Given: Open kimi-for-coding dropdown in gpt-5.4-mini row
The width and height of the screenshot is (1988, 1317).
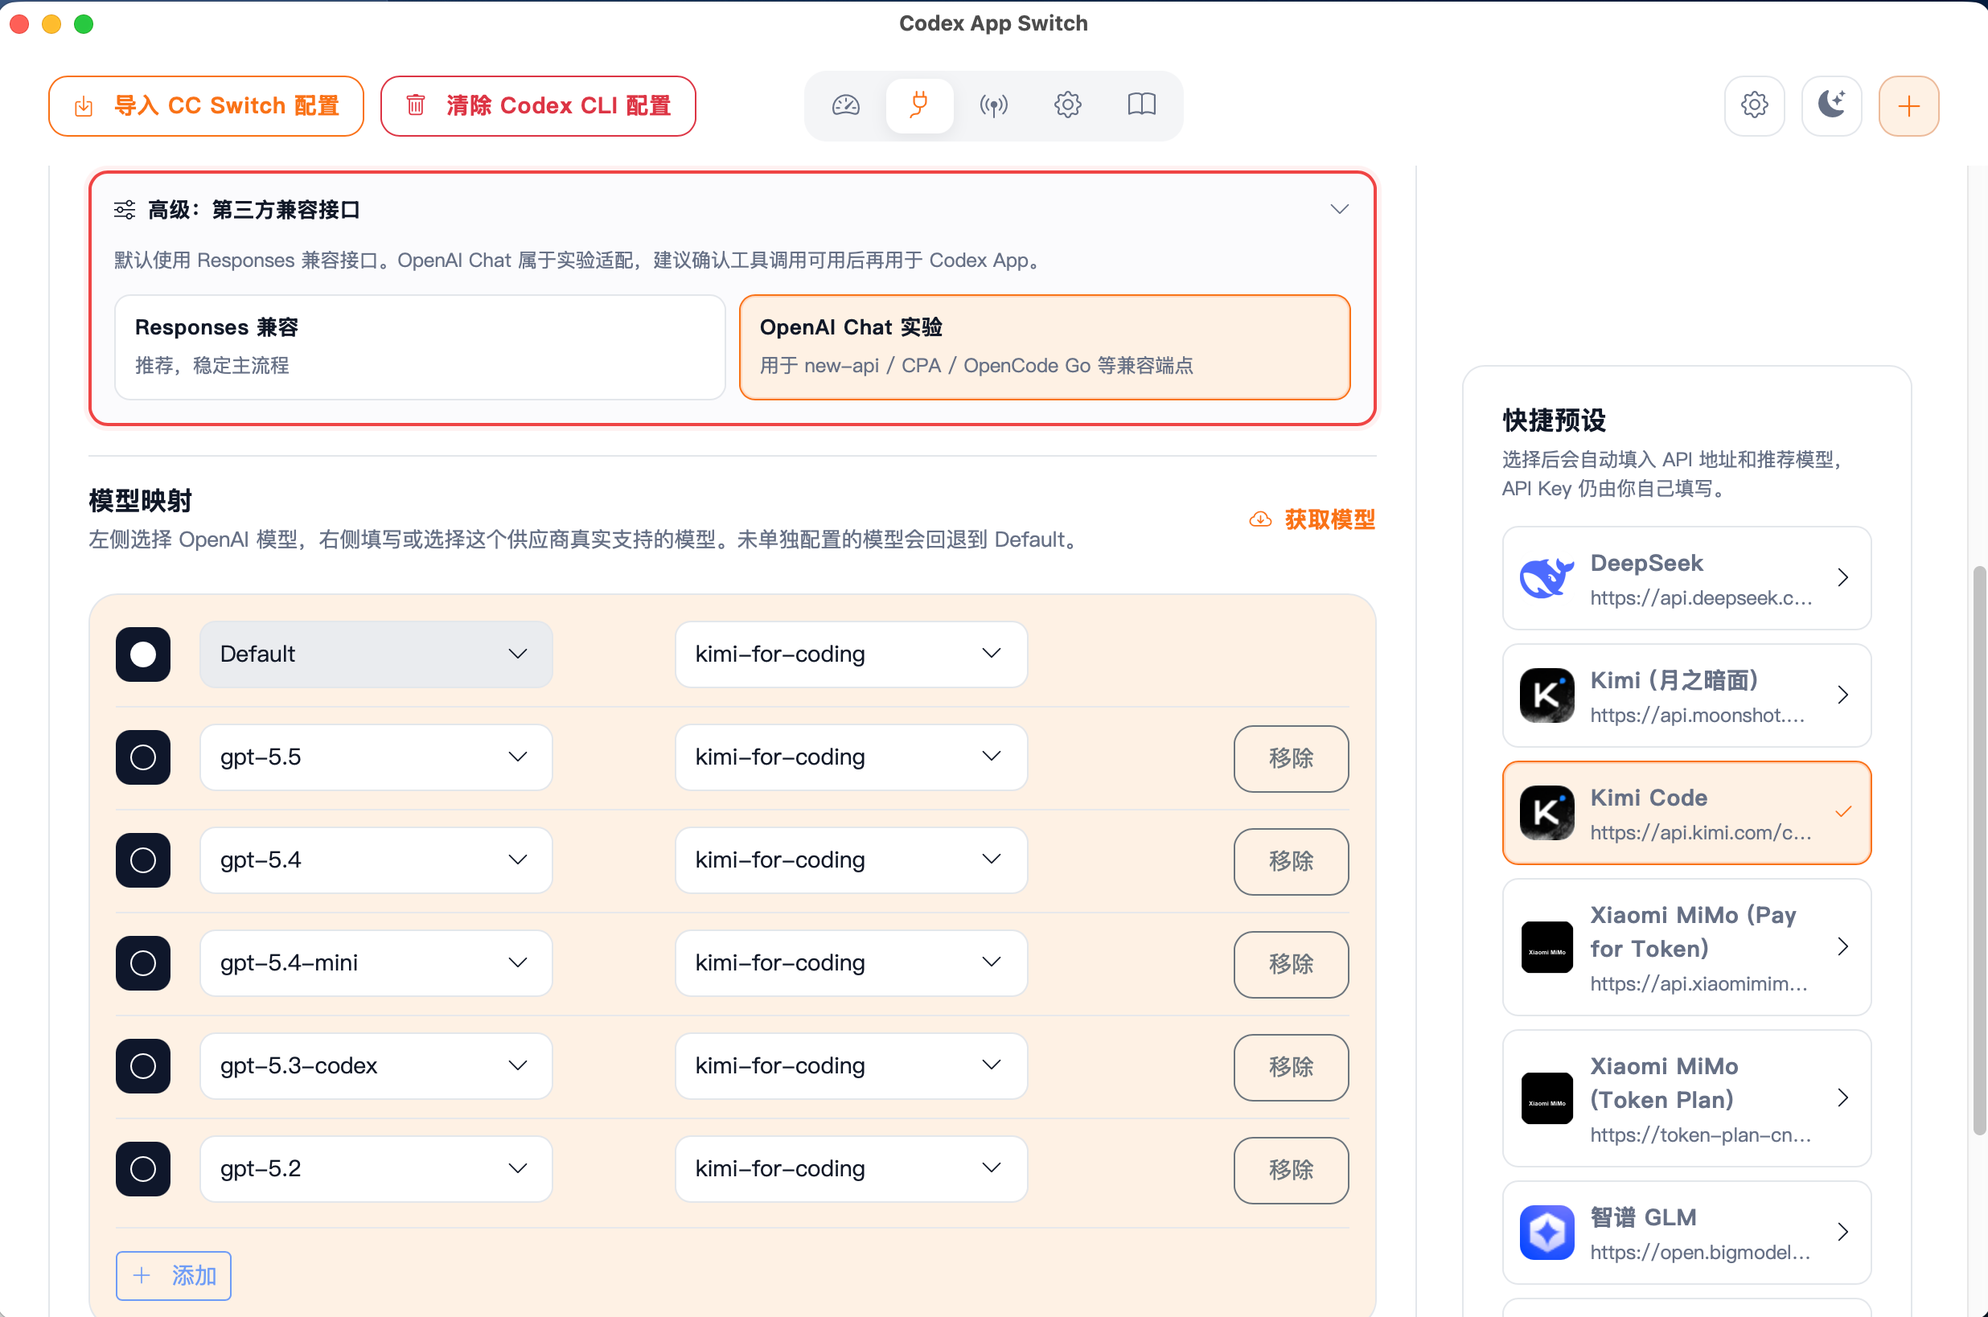Looking at the screenshot, I should [x=852, y=963].
